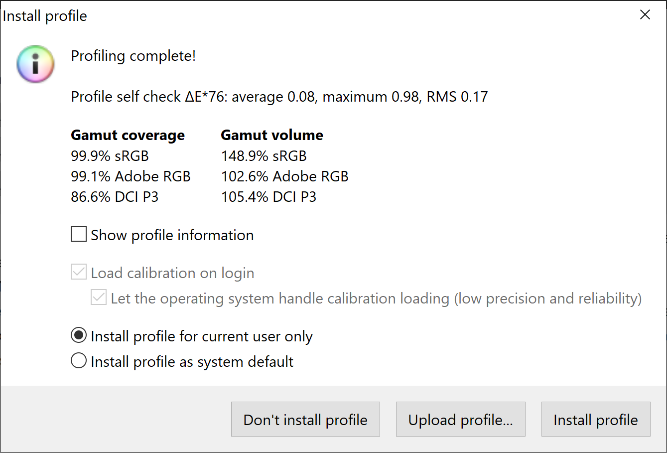Click the 148.9% sRGB volume value

click(264, 156)
